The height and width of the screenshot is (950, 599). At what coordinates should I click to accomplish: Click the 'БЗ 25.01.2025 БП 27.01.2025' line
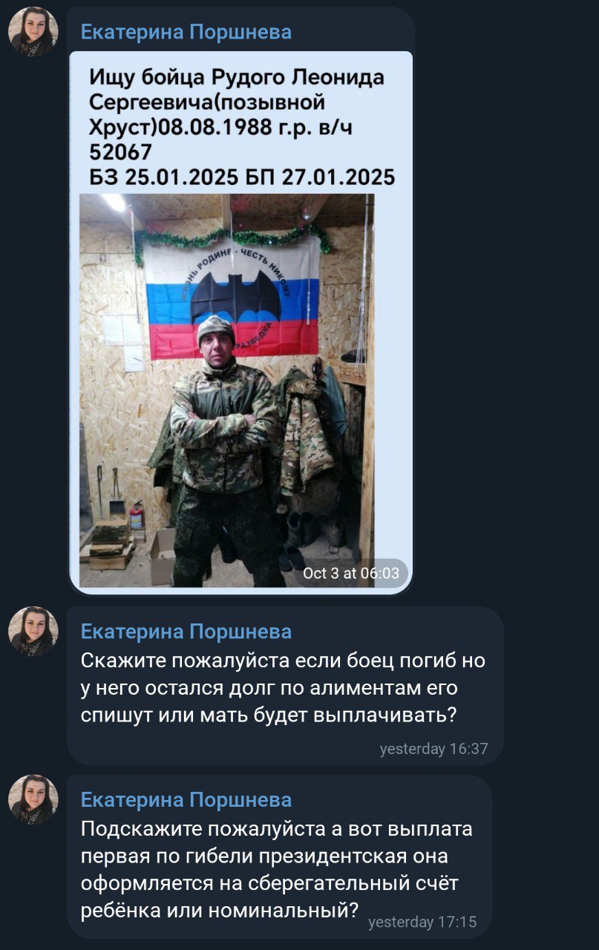pos(242,177)
